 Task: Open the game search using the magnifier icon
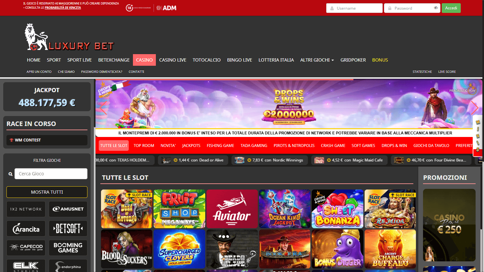point(10,174)
